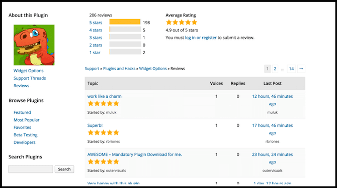Select pagination page 1
This screenshot has height=188, width=337.
tap(268, 69)
